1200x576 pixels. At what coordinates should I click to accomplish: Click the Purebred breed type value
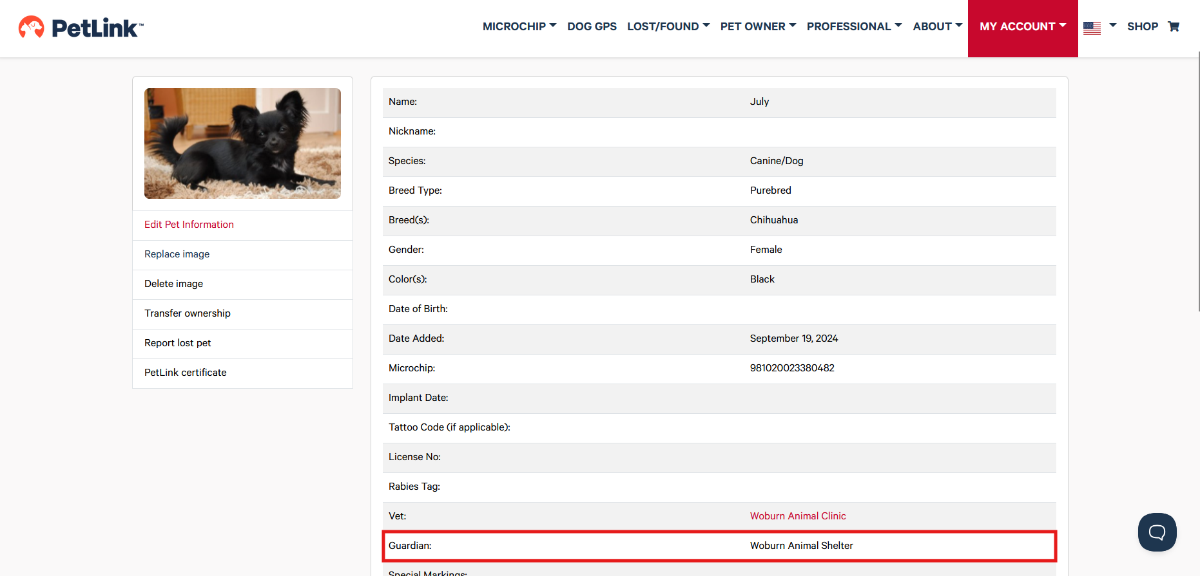(x=771, y=190)
